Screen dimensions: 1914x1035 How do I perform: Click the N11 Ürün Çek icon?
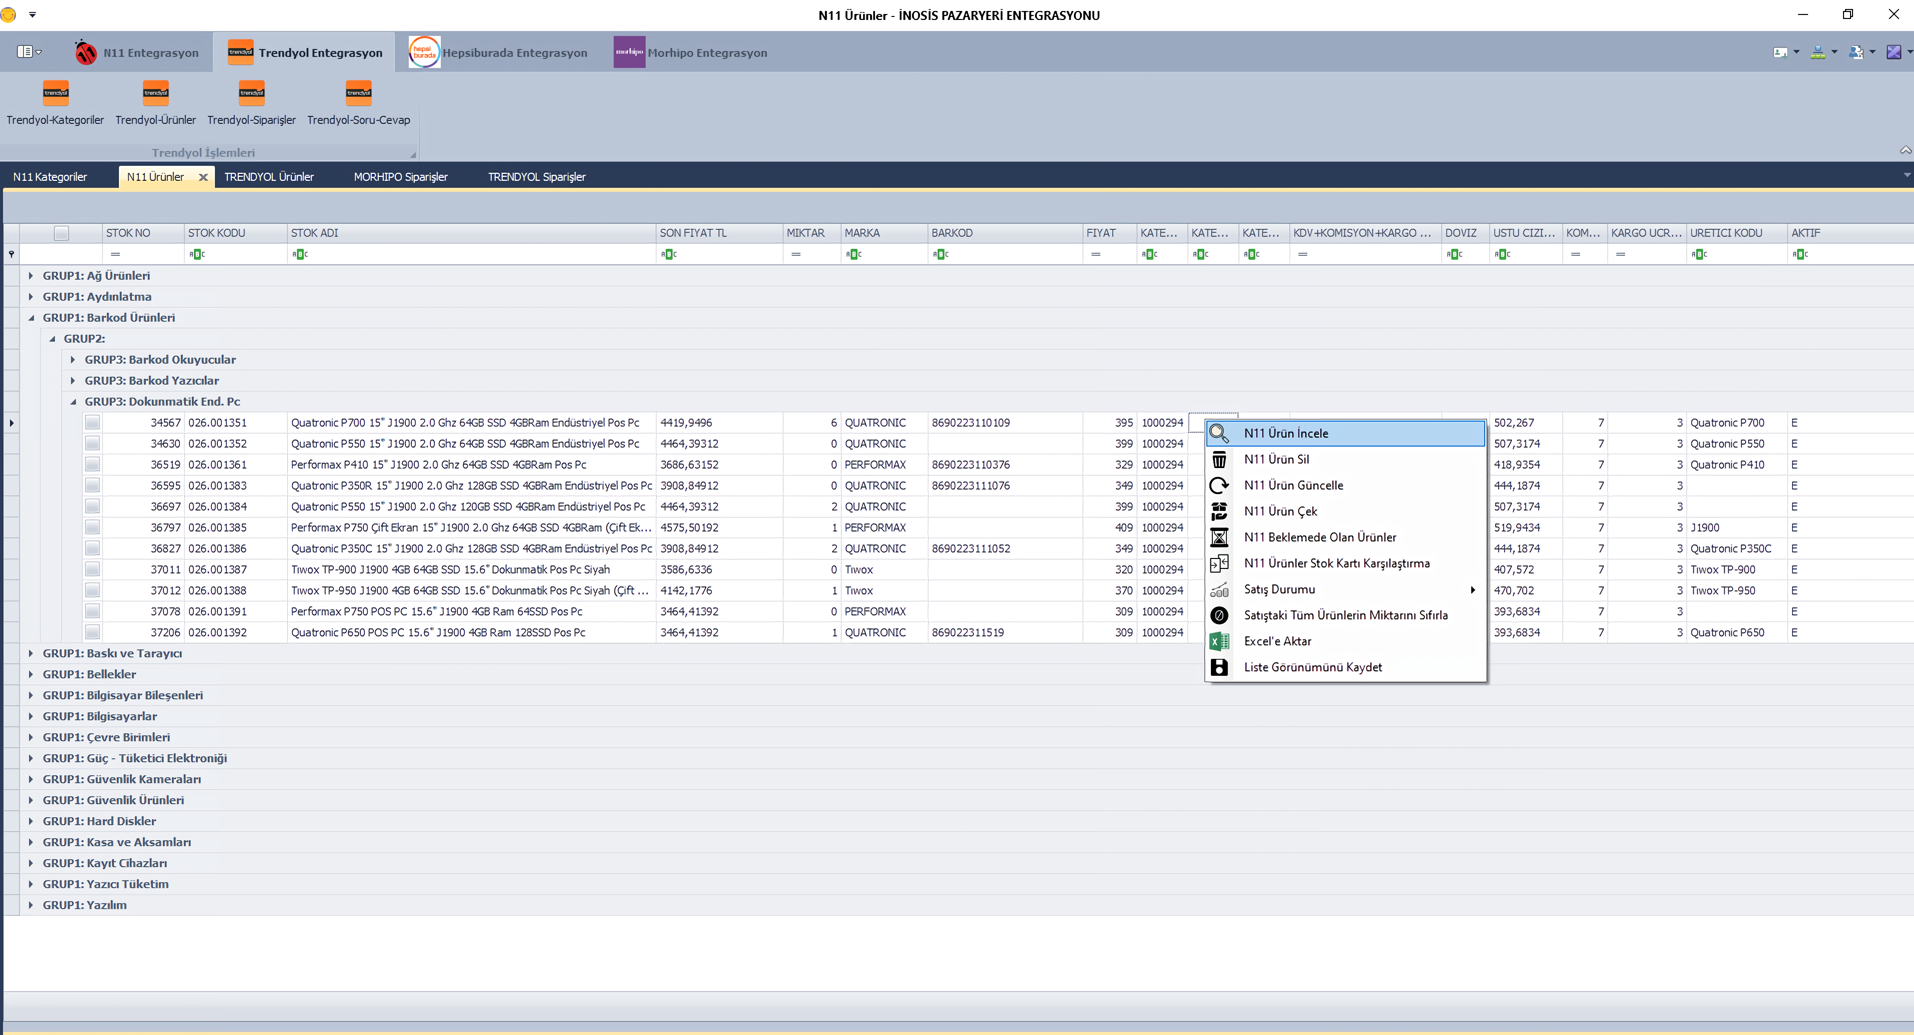coord(1219,511)
